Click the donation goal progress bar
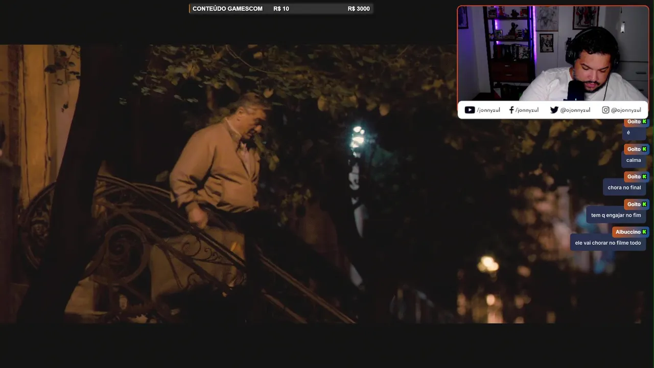This screenshot has width=654, height=368. tap(281, 9)
